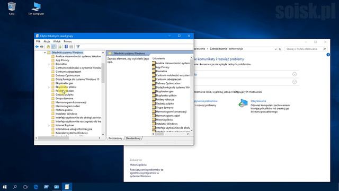Click the tree pane horizontal scrollbar thumb
The height and width of the screenshot is (191, 339).
tap(53, 138)
